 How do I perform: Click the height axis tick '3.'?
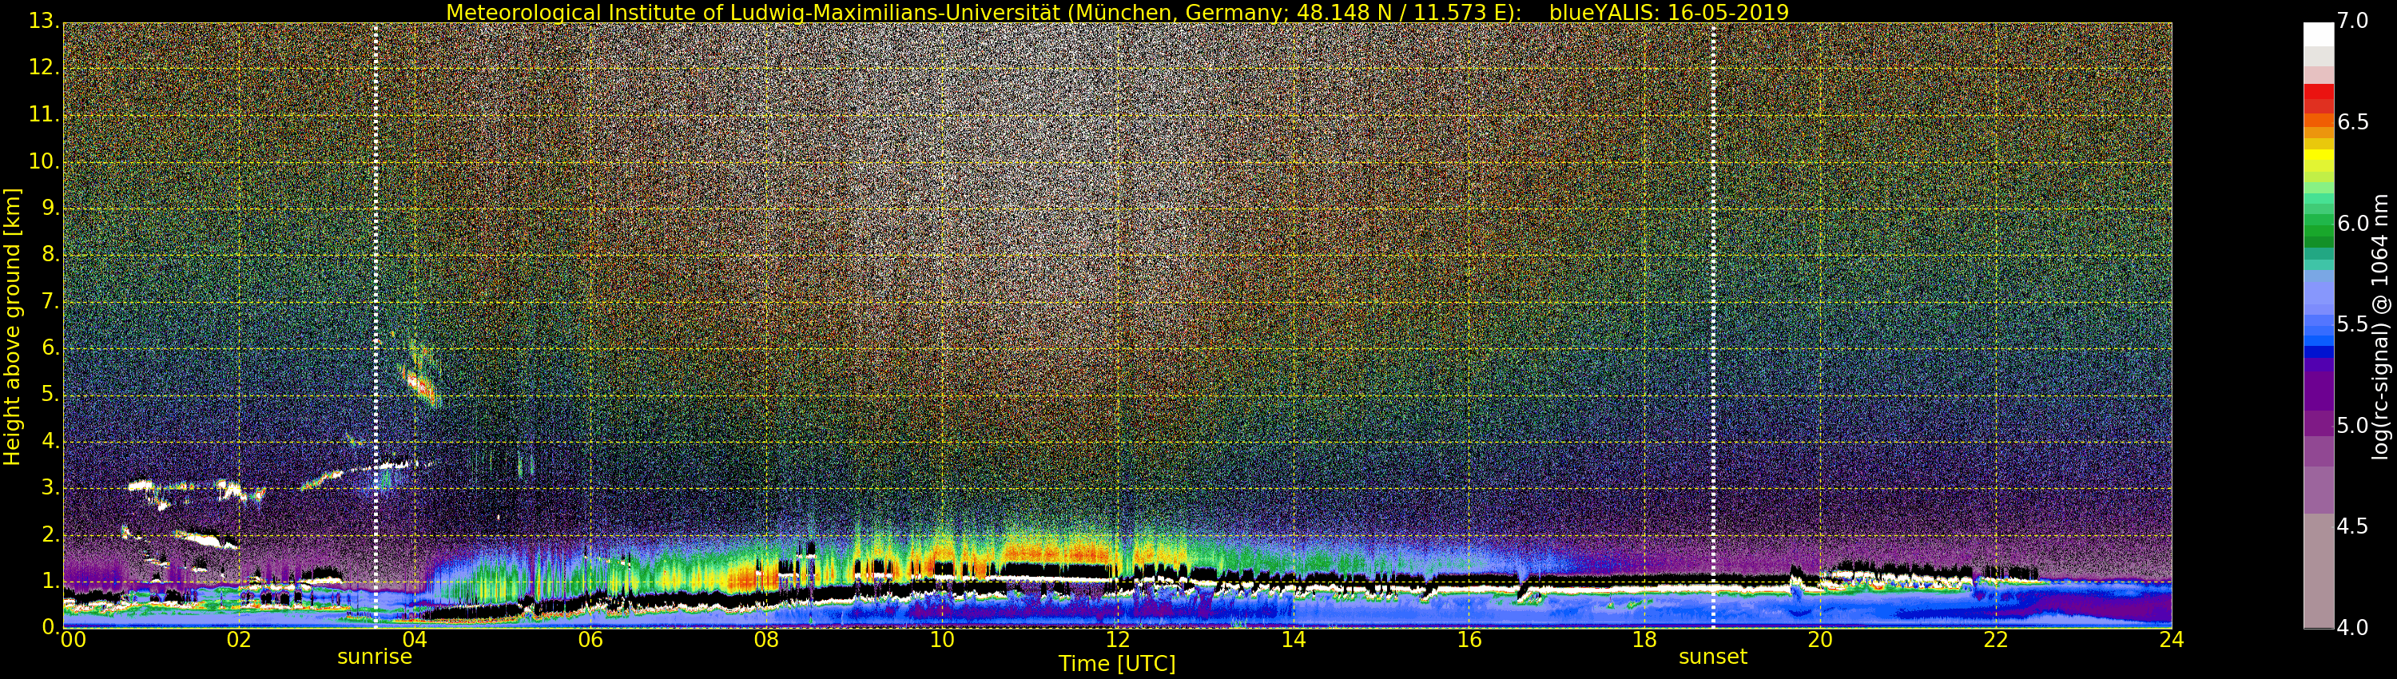(50, 487)
